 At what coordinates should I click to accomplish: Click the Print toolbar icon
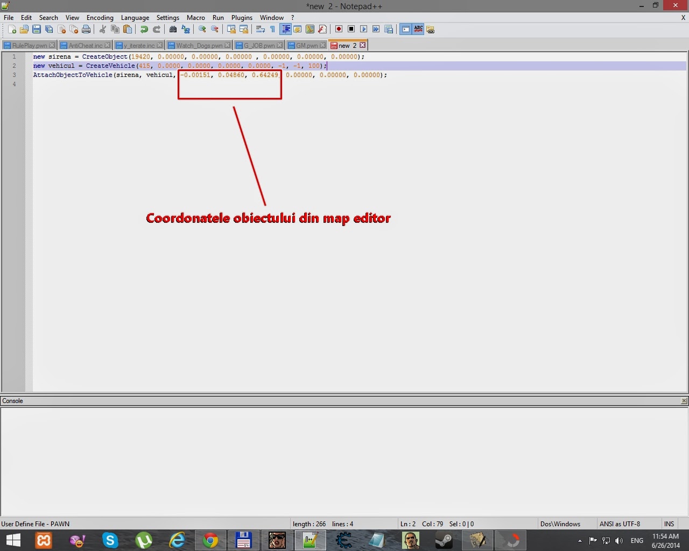(x=86, y=29)
